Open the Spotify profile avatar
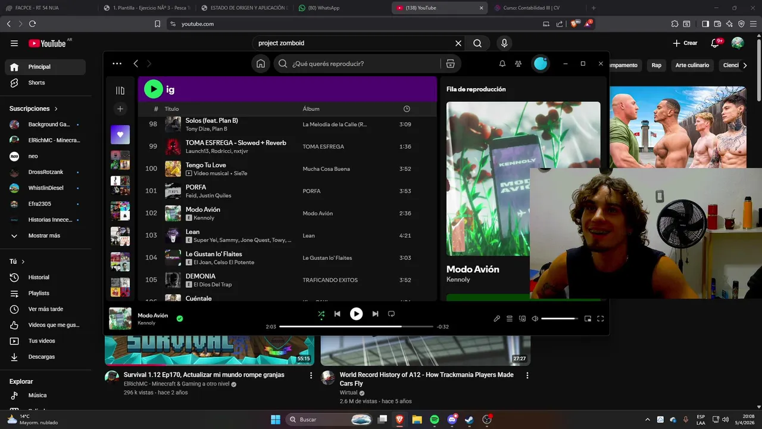The height and width of the screenshot is (429, 762). coord(541,64)
